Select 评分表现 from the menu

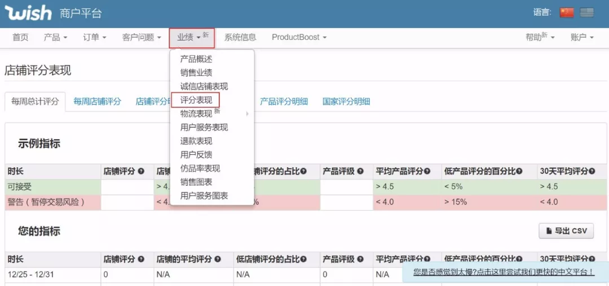[196, 100]
